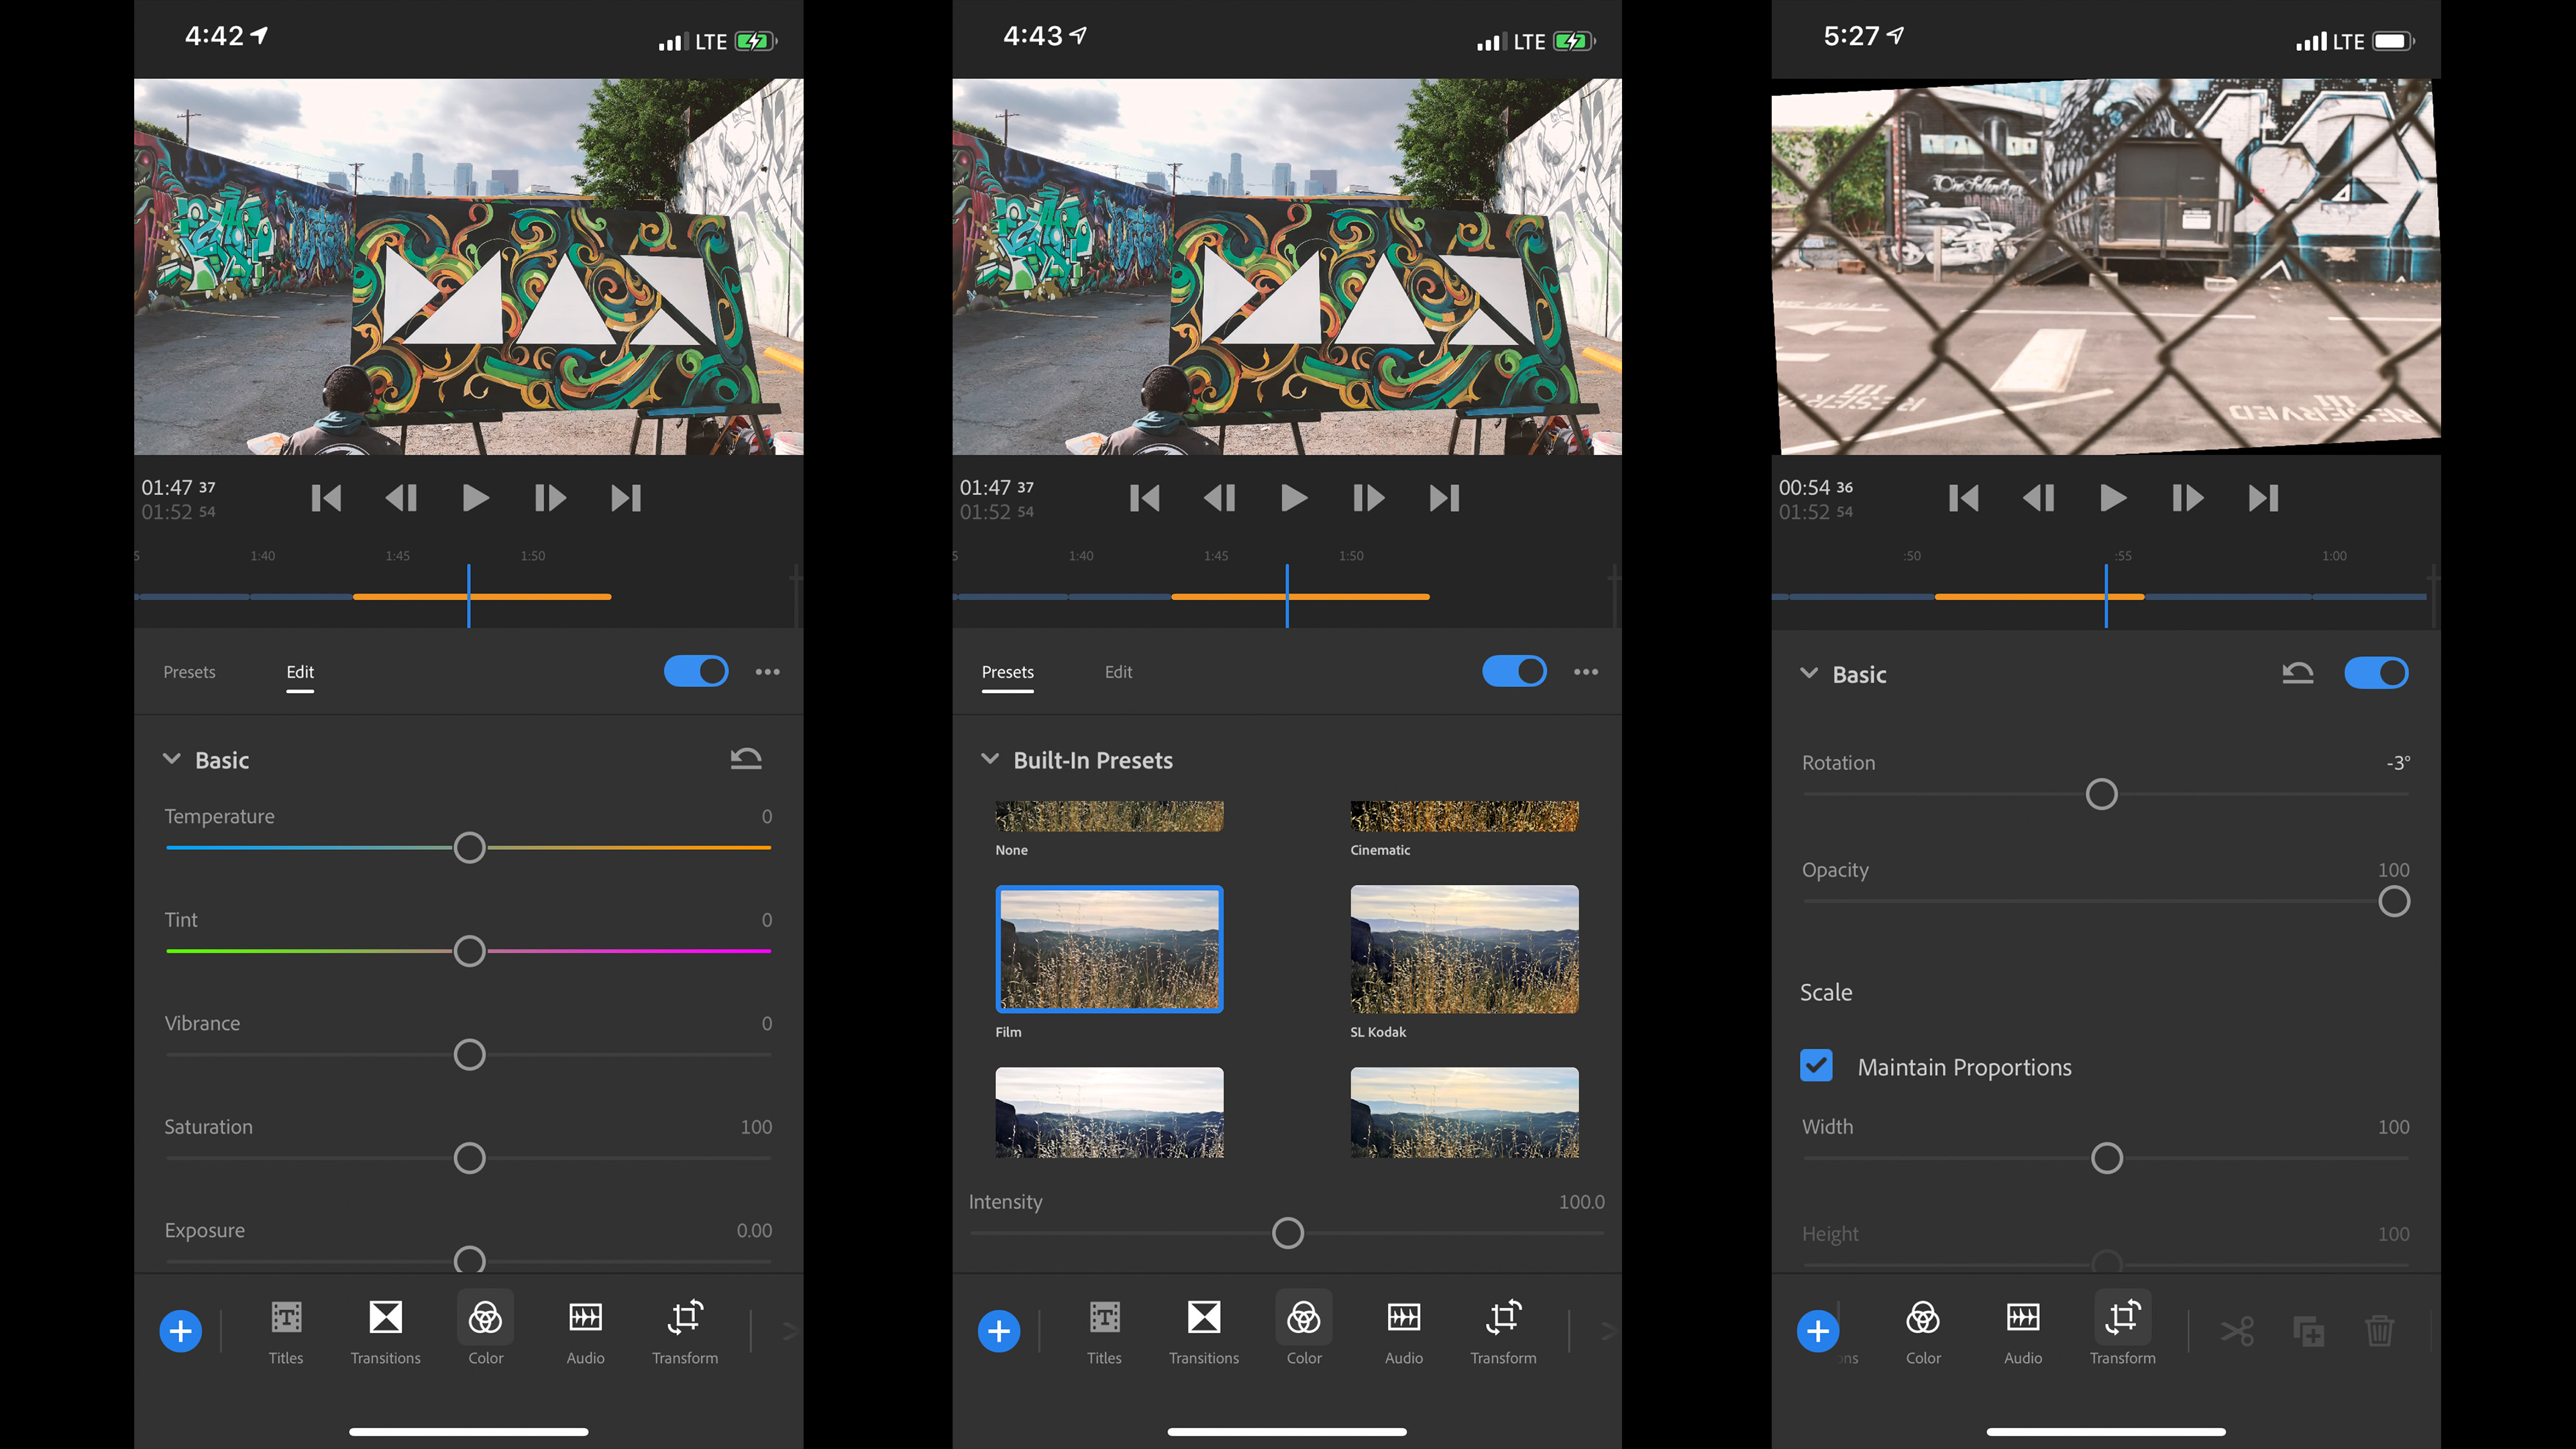Screen dimensions: 2576x1449
Task: Reset the Basic color settings via the undo arrow in the leftmost phone
Action: point(745,759)
